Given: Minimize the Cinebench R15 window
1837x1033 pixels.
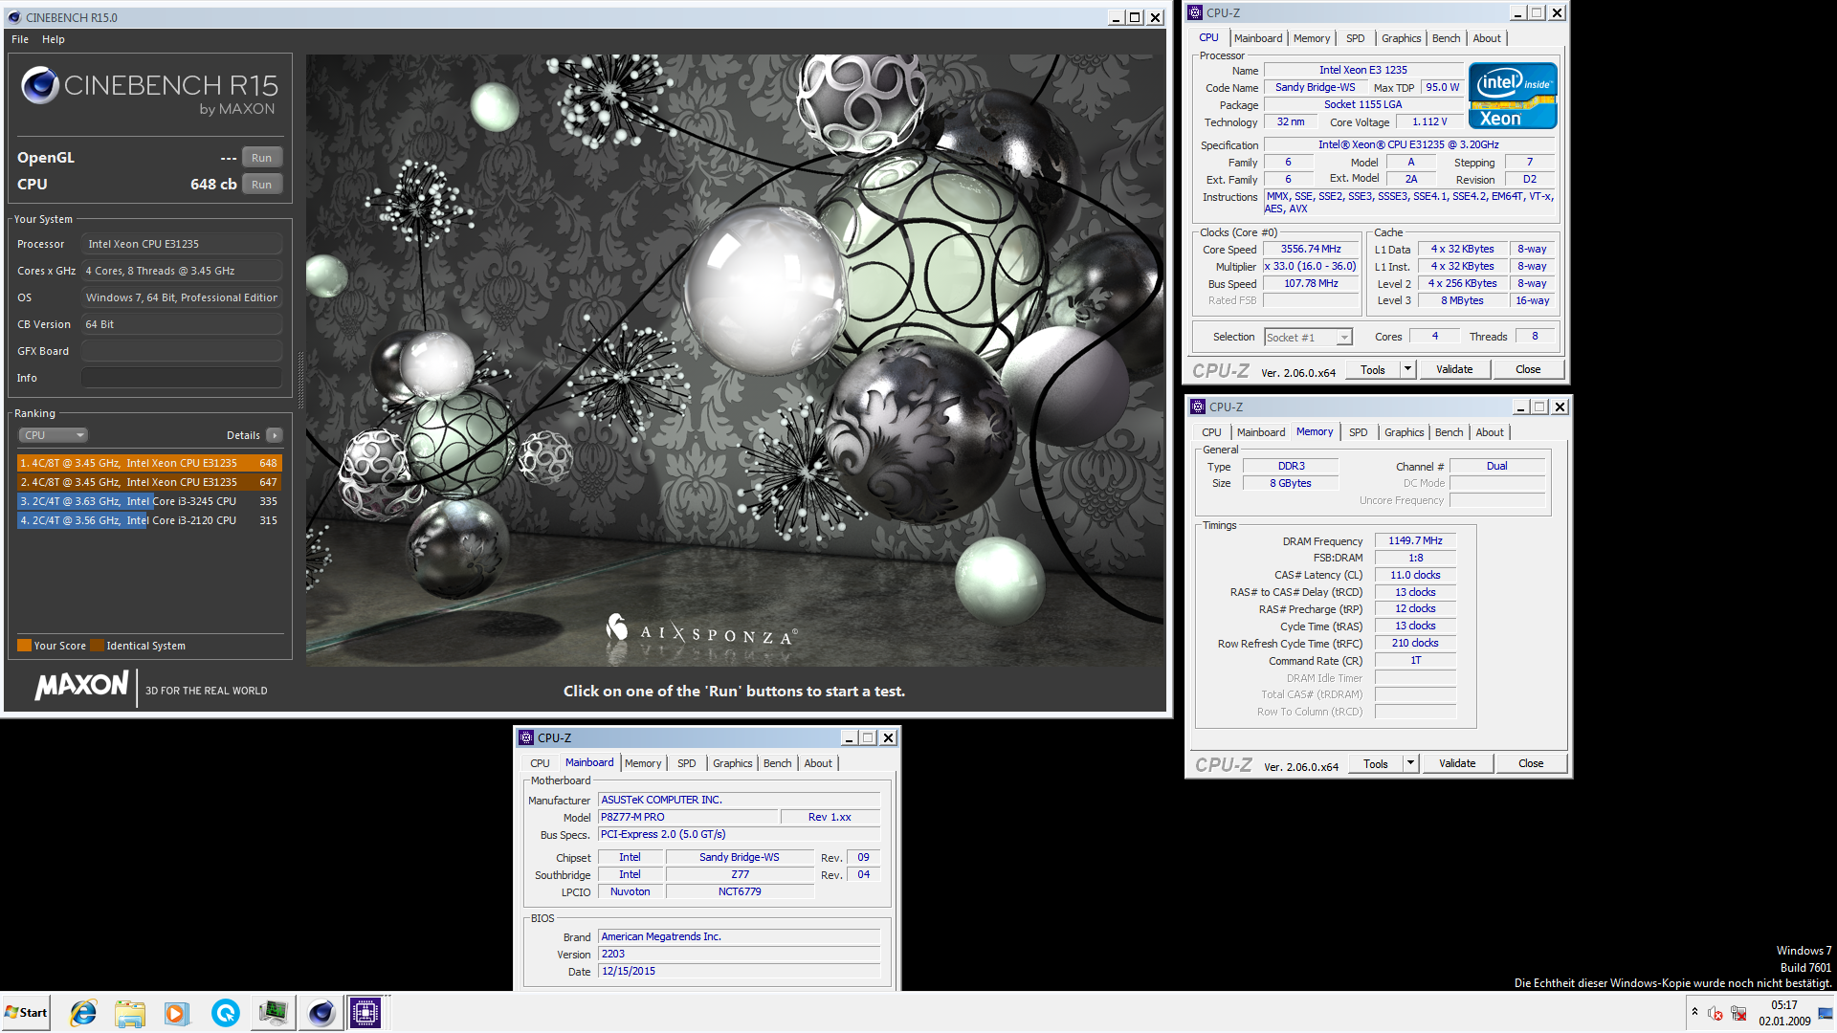Looking at the screenshot, I should click(x=1116, y=17).
